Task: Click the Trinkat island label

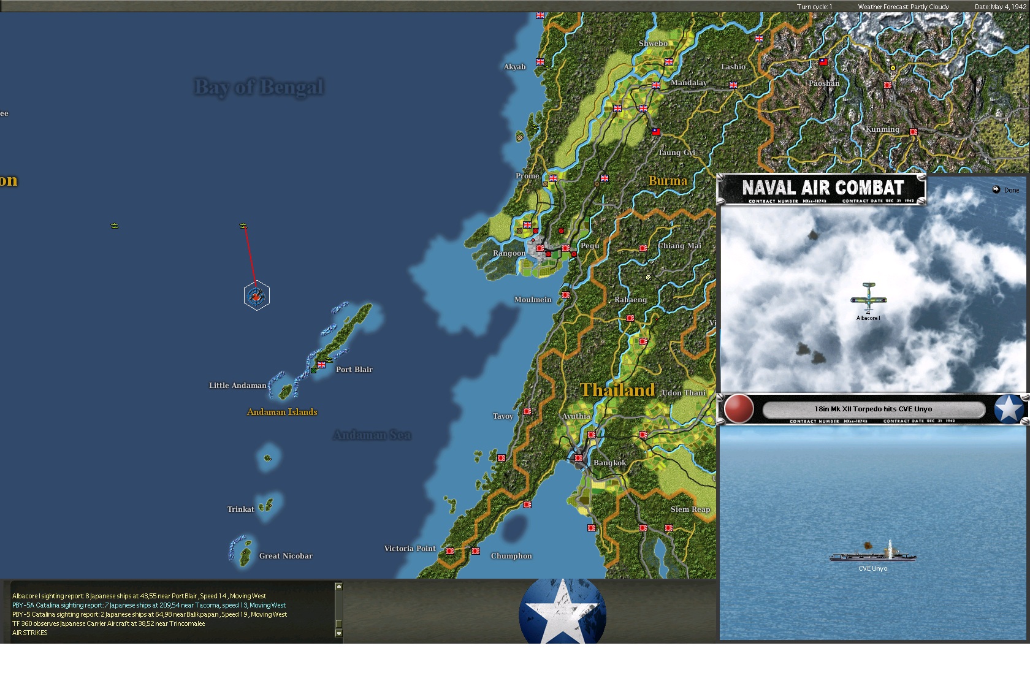Action: (x=240, y=509)
